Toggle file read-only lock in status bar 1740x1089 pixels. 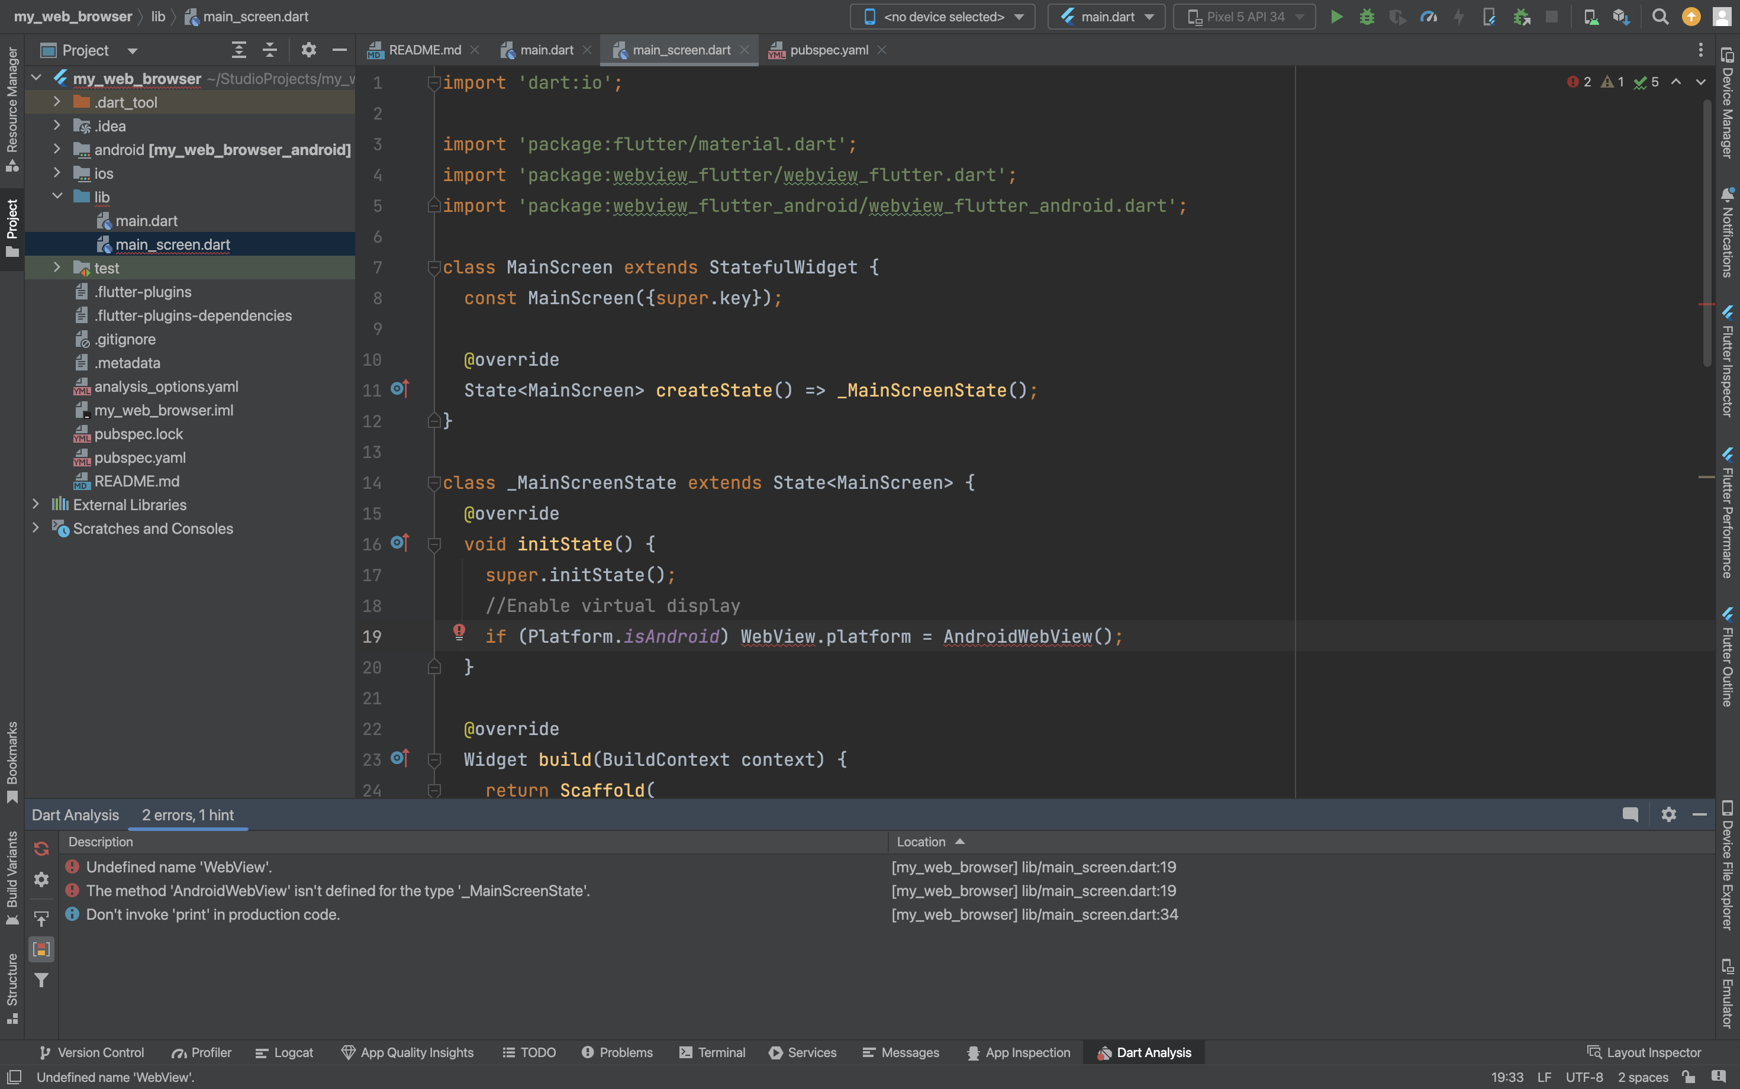[x=1688, y=1077]
